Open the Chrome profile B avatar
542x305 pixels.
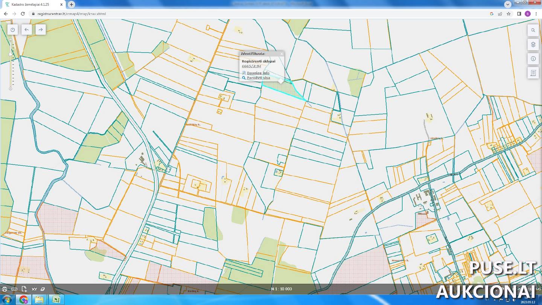coord(528,14)
